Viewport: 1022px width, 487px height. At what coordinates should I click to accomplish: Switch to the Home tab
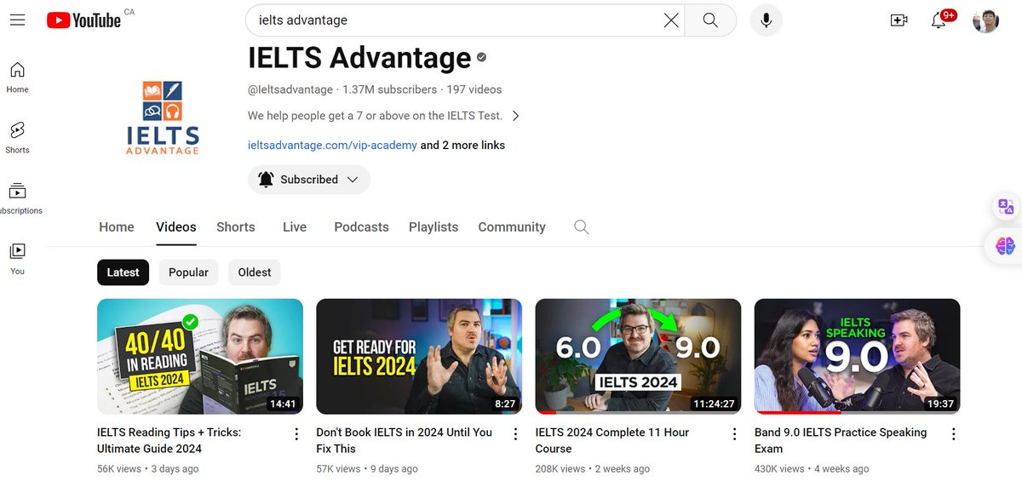coord(117,226)
